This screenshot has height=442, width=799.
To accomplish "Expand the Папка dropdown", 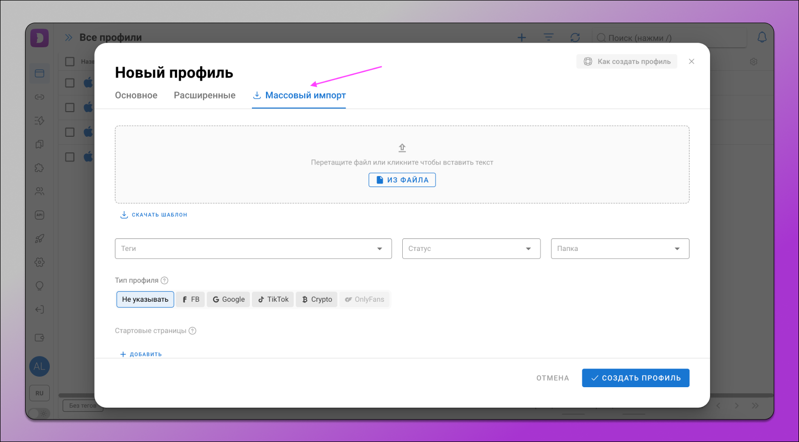I will pyautogui.click(x=619, y=248).
